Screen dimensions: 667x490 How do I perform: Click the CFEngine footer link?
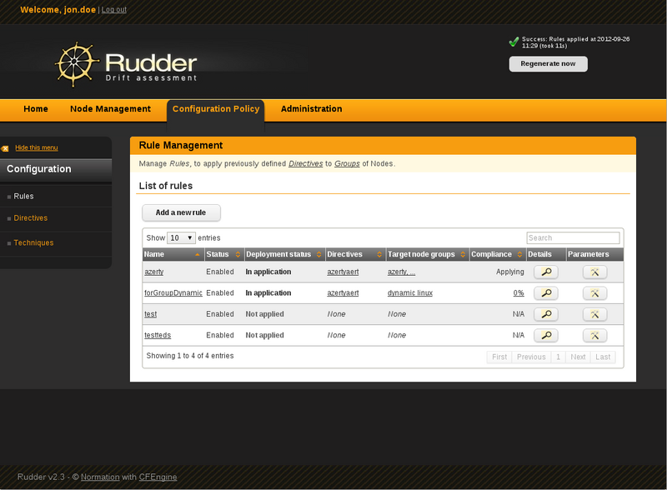point(158,477)
